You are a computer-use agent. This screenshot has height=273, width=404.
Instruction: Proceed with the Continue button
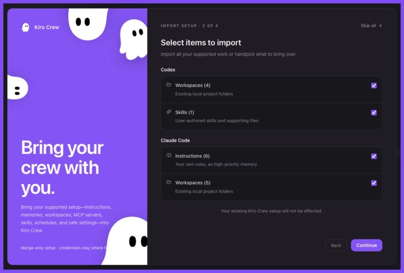pyautogui.click(x=367, y=245)
